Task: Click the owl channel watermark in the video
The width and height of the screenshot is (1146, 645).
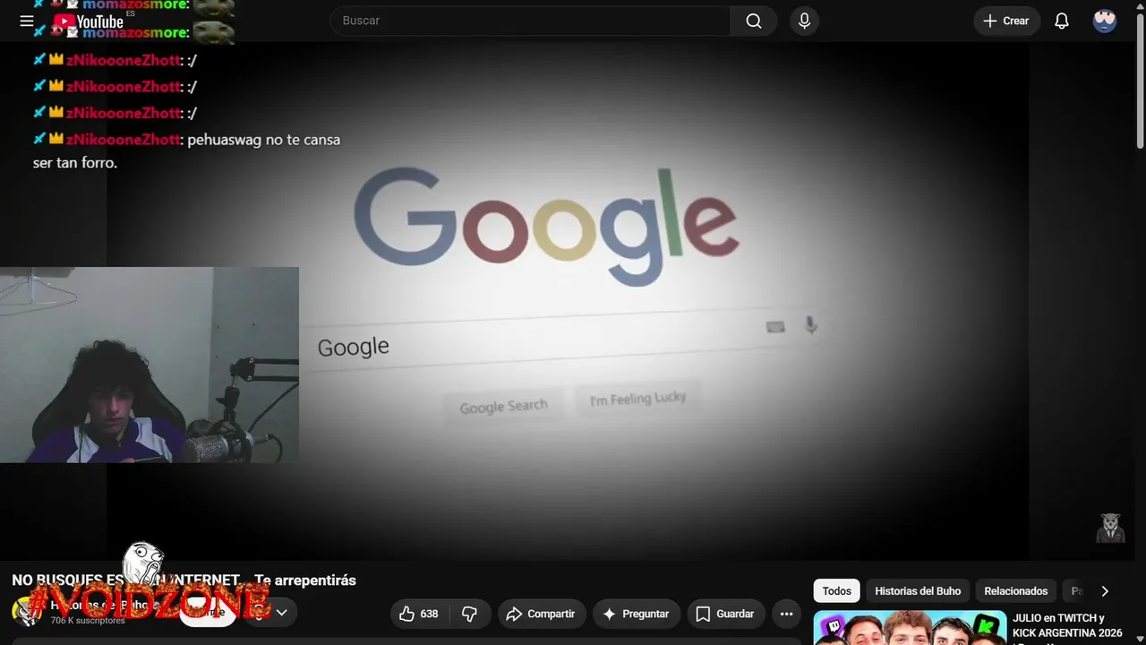Action: coord(1110,528)
